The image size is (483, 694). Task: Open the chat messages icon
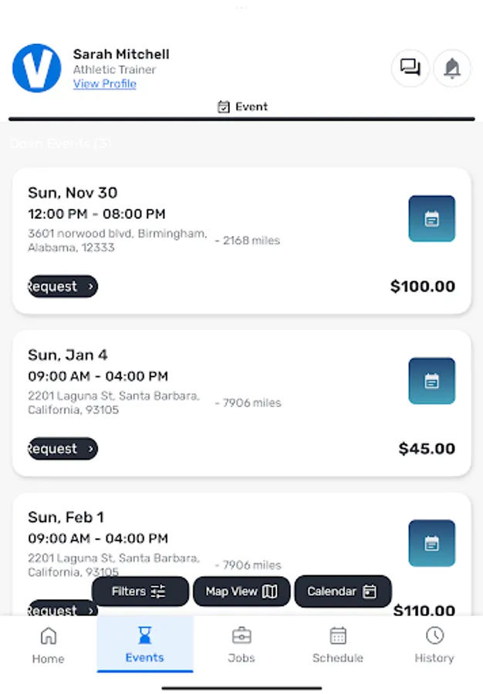pyautogui.click(x=410, y=68)
